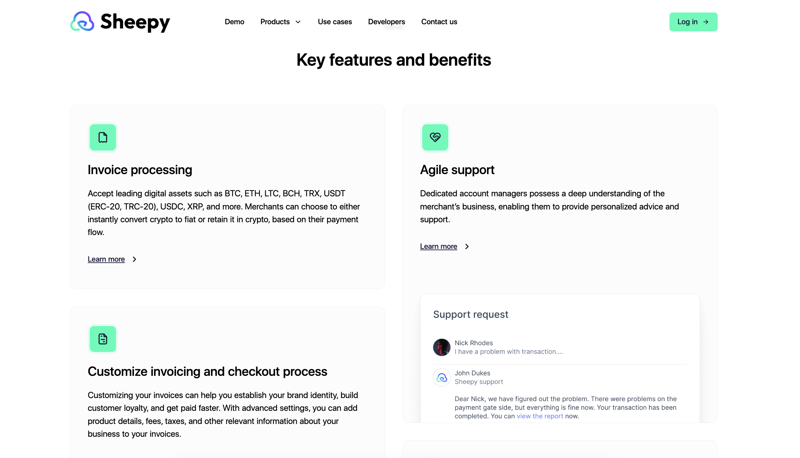Viewport: 800px width, 458px height.
Task: Click the chevron after Agile support Learn more
Action: tap(467, 247)
